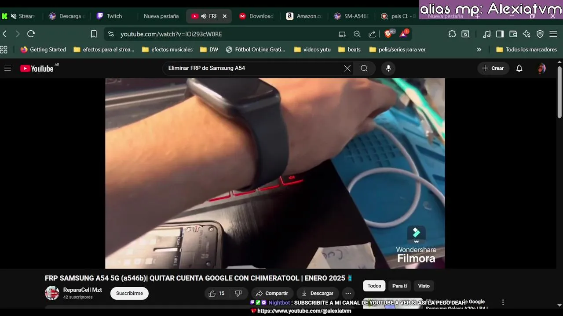Share this page via the share icon
The height and width of the screenshot is (316, 563).
coord(372,34)
